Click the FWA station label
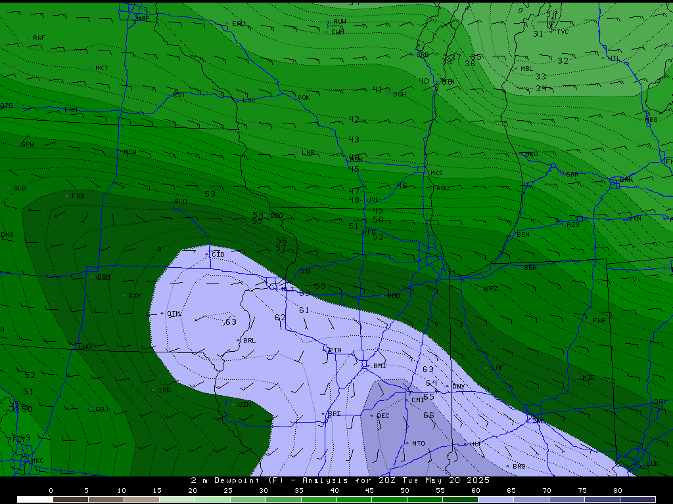673x504 pixels. [x=599, y=320]
